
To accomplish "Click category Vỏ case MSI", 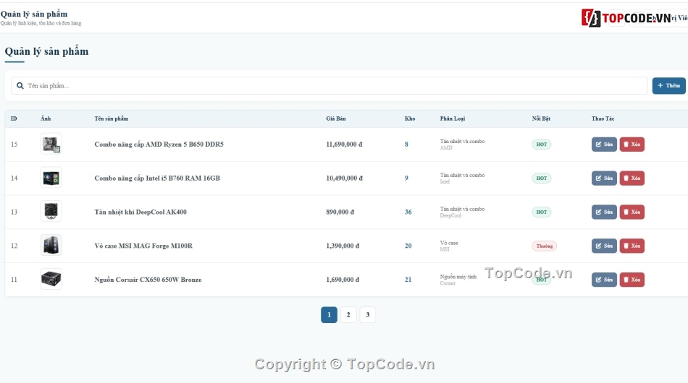I will pos(449,246).
